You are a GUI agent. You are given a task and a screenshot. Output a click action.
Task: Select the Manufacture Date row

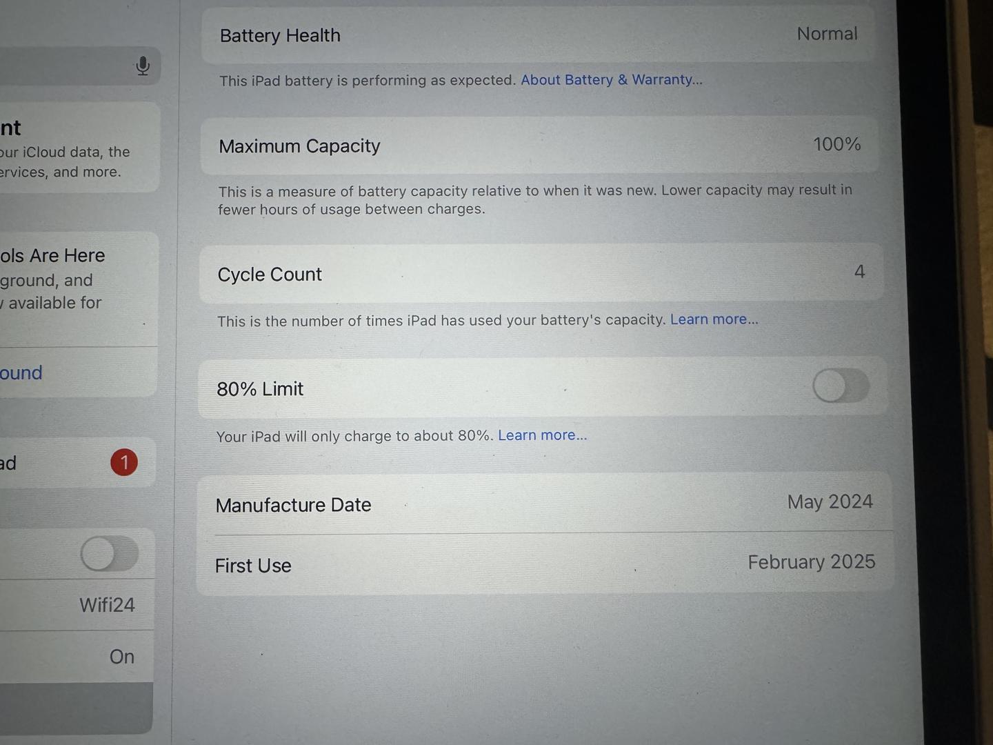[x=545, y=503]
